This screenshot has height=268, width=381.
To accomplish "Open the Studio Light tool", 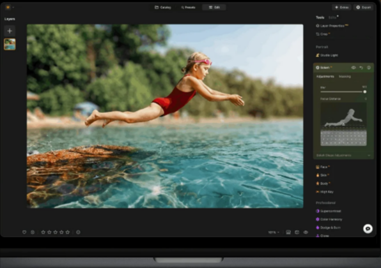I will pyautogui.click(x=327, y=56).
